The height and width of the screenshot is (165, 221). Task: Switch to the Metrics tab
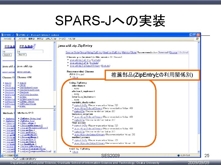[x=126, y=52]
